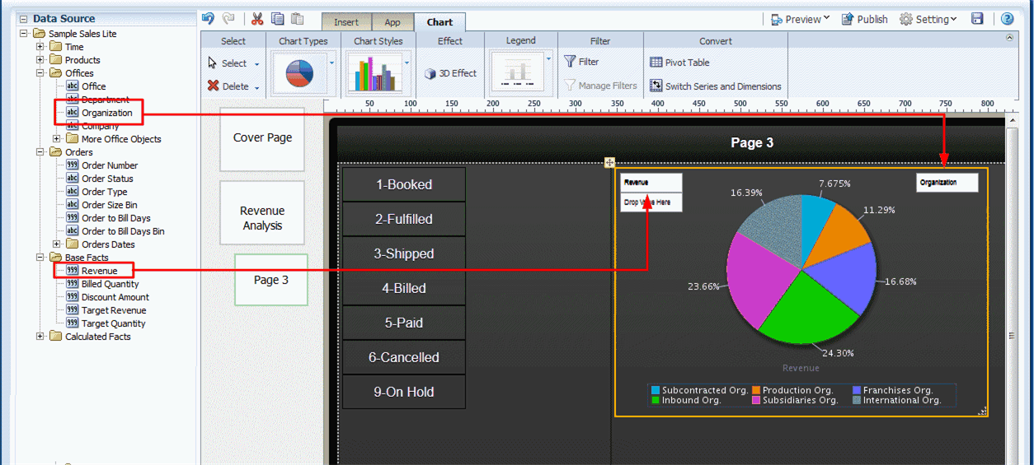The width and height of the screenshot is (1034, 465).
Task: Open the Delete dropdown arrow
Action: point(256,87)
